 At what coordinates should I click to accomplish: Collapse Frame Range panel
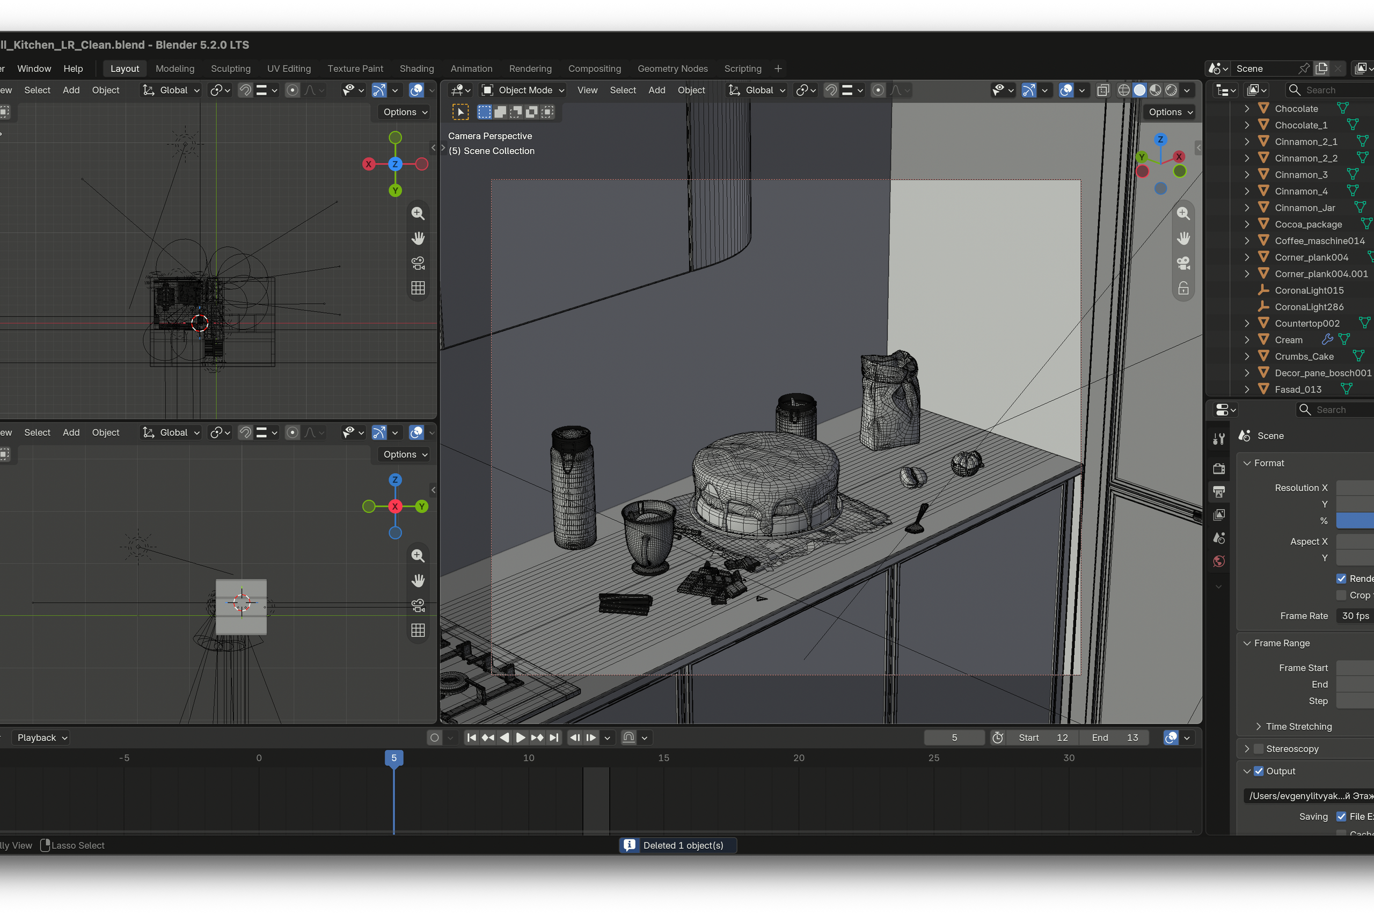1247,643
